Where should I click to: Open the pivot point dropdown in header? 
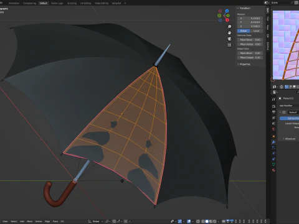pos(108,222)
